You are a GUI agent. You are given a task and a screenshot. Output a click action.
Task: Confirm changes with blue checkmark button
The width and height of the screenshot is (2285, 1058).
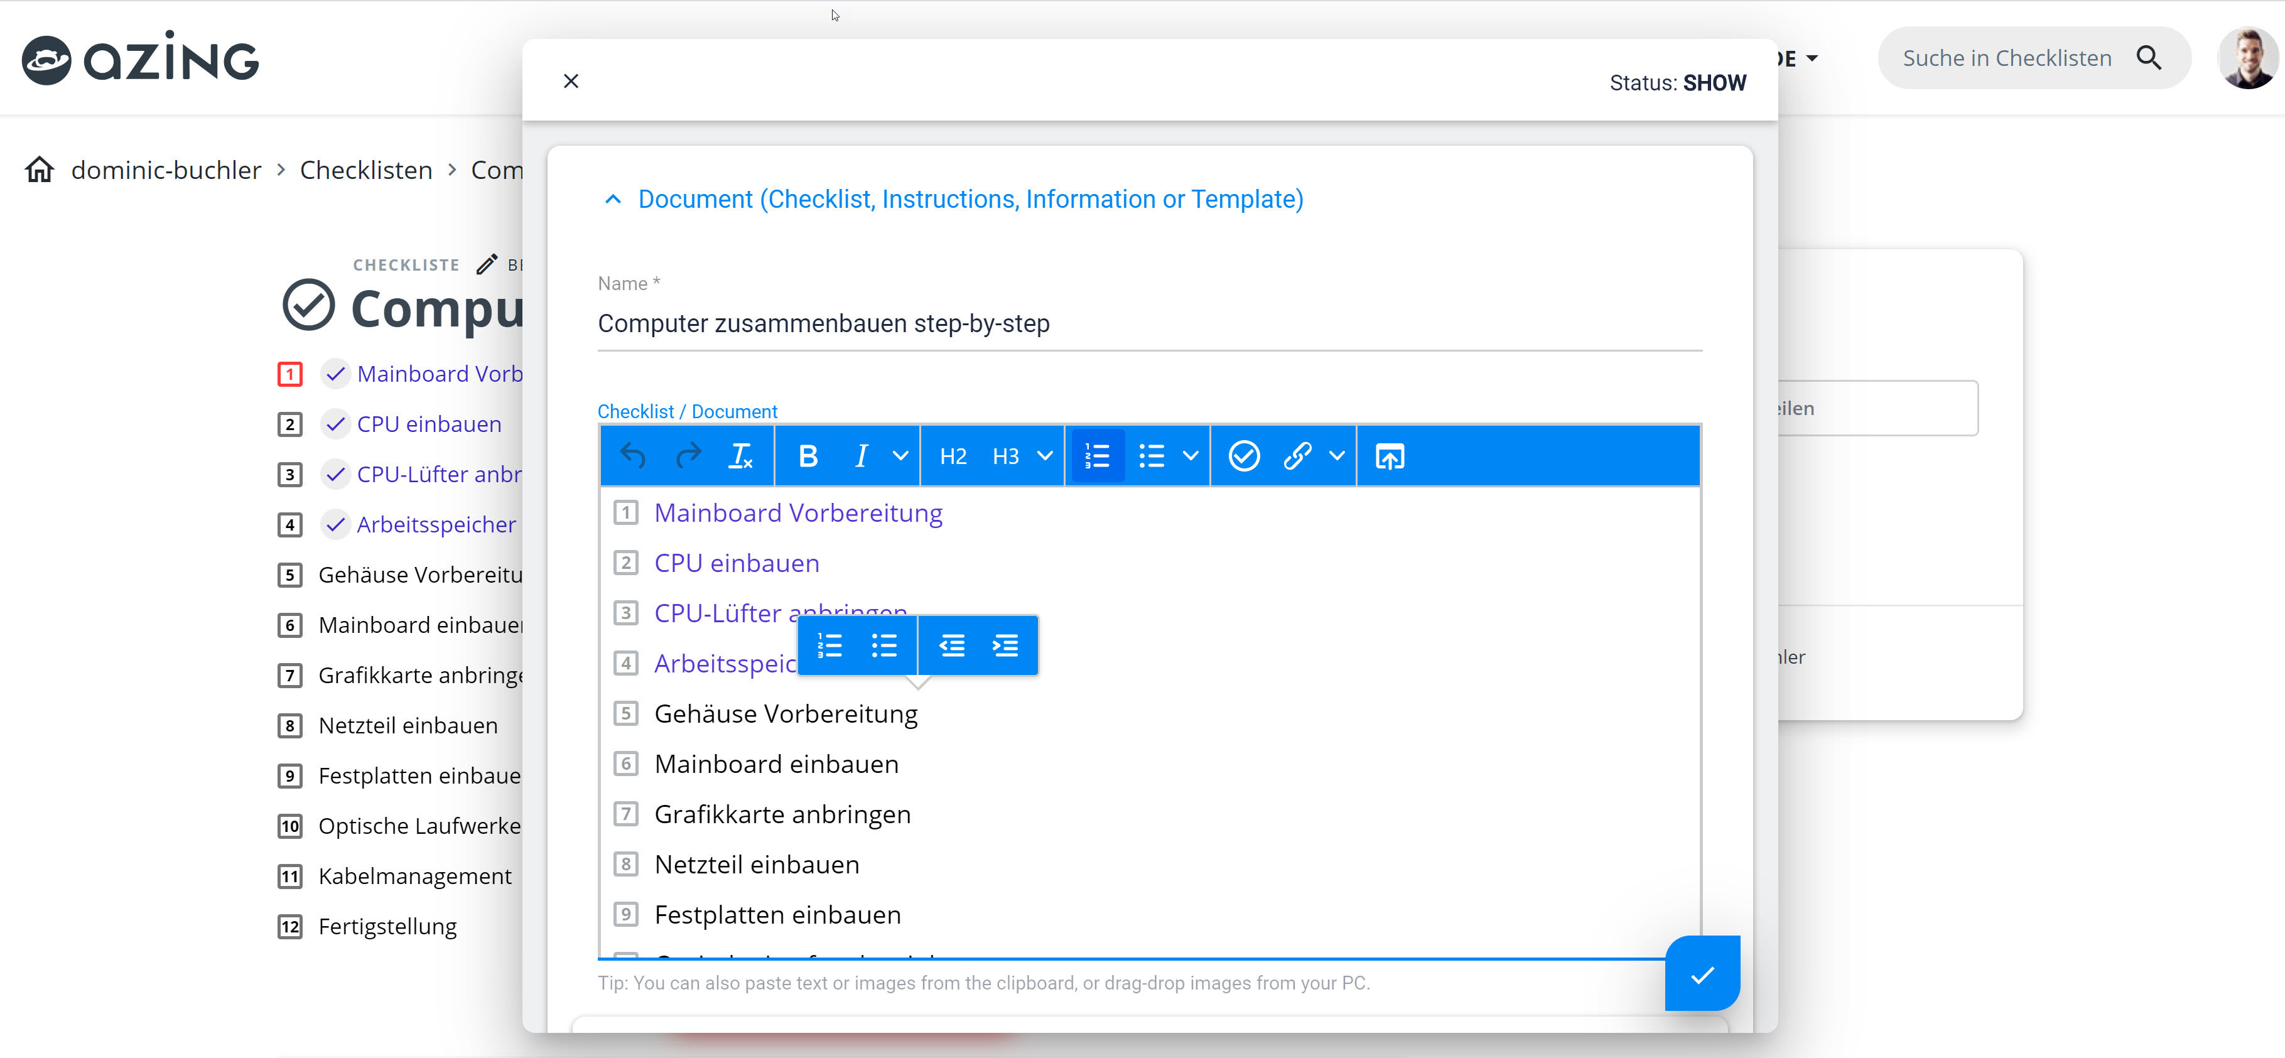(1701, 974)
